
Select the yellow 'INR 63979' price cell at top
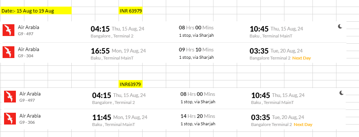[131, 11]
